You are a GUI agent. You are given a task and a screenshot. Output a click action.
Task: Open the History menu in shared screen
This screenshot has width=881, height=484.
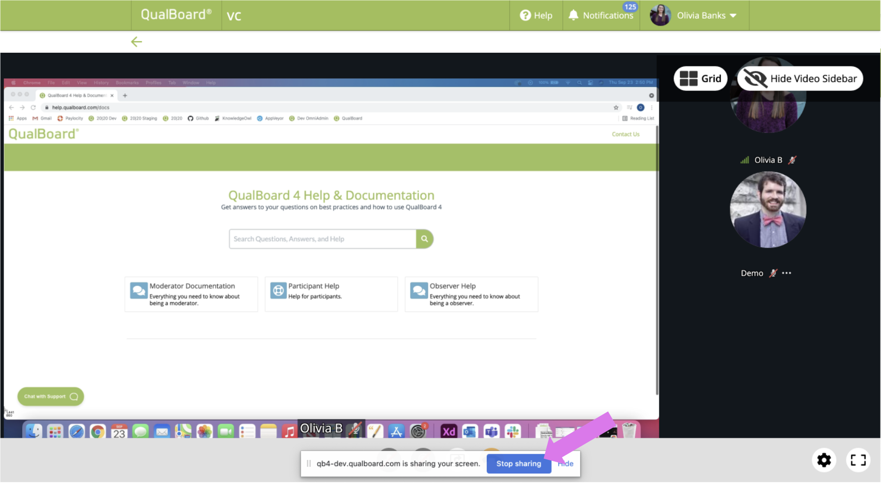point(101,83)
